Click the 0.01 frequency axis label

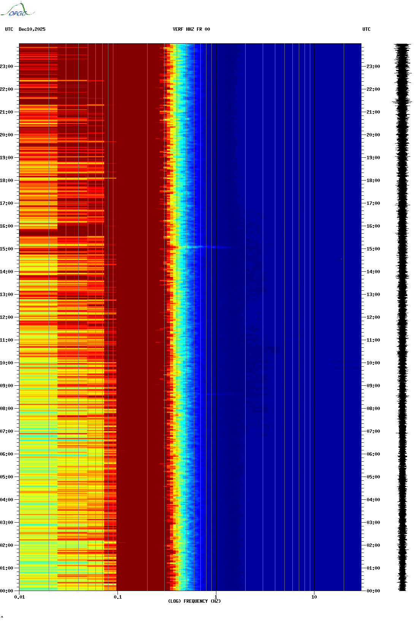[x=19, y=597]
